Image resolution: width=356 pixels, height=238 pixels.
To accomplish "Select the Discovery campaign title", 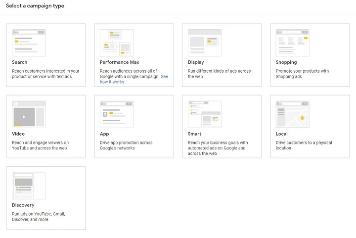I will coord(23,205).
